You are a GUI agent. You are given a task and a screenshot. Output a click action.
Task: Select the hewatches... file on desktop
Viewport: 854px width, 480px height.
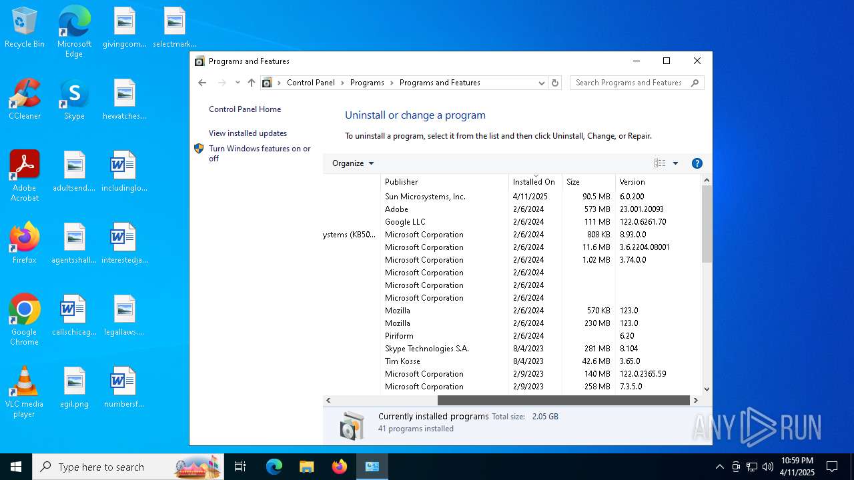[125, 100]
